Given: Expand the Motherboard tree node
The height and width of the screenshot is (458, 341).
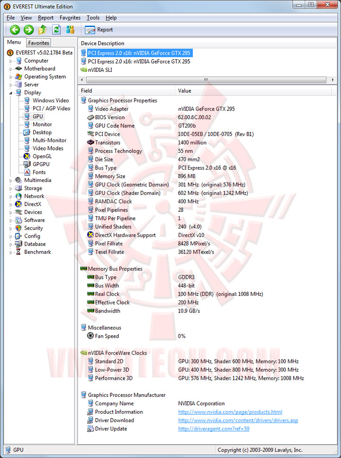Looking at the screenshot, I should 11,69.
